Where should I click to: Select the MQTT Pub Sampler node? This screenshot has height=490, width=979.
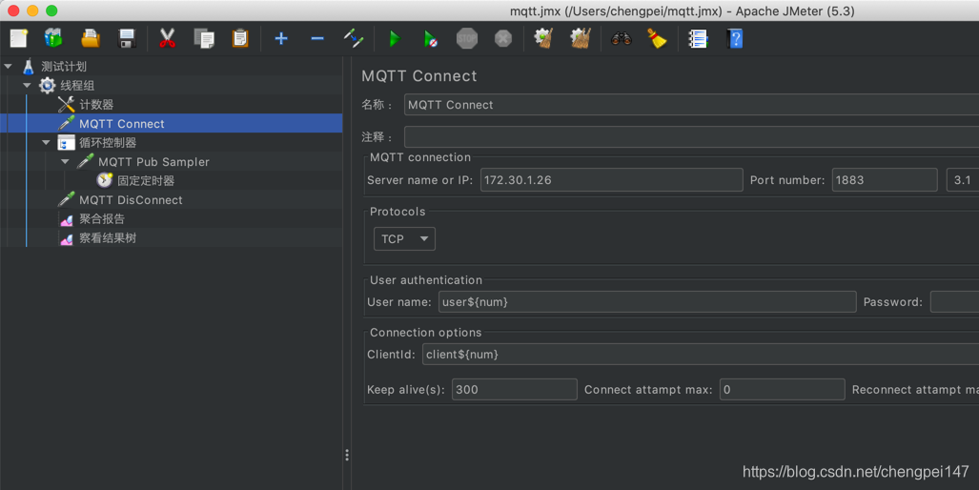click(153, 162)
